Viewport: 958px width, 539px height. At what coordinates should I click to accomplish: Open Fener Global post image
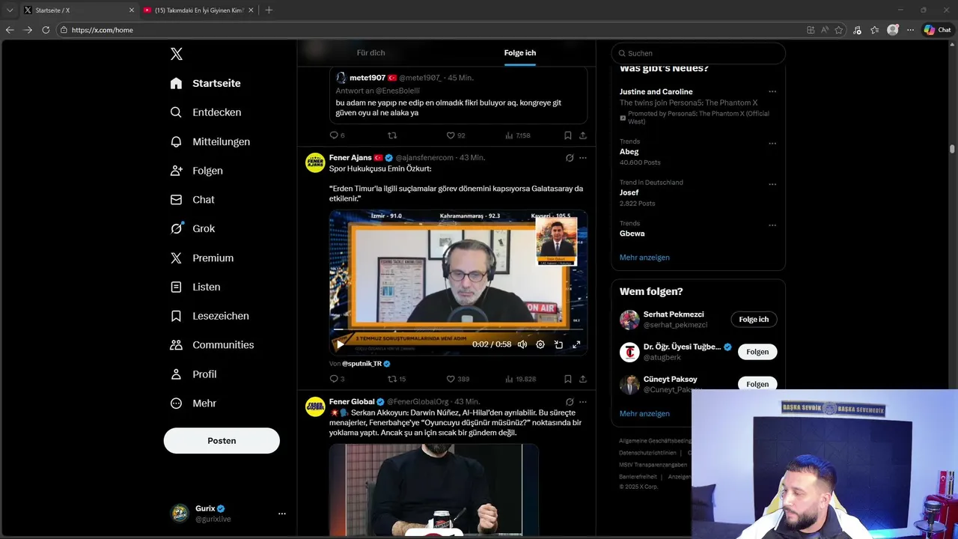click(x=434, y=490)
